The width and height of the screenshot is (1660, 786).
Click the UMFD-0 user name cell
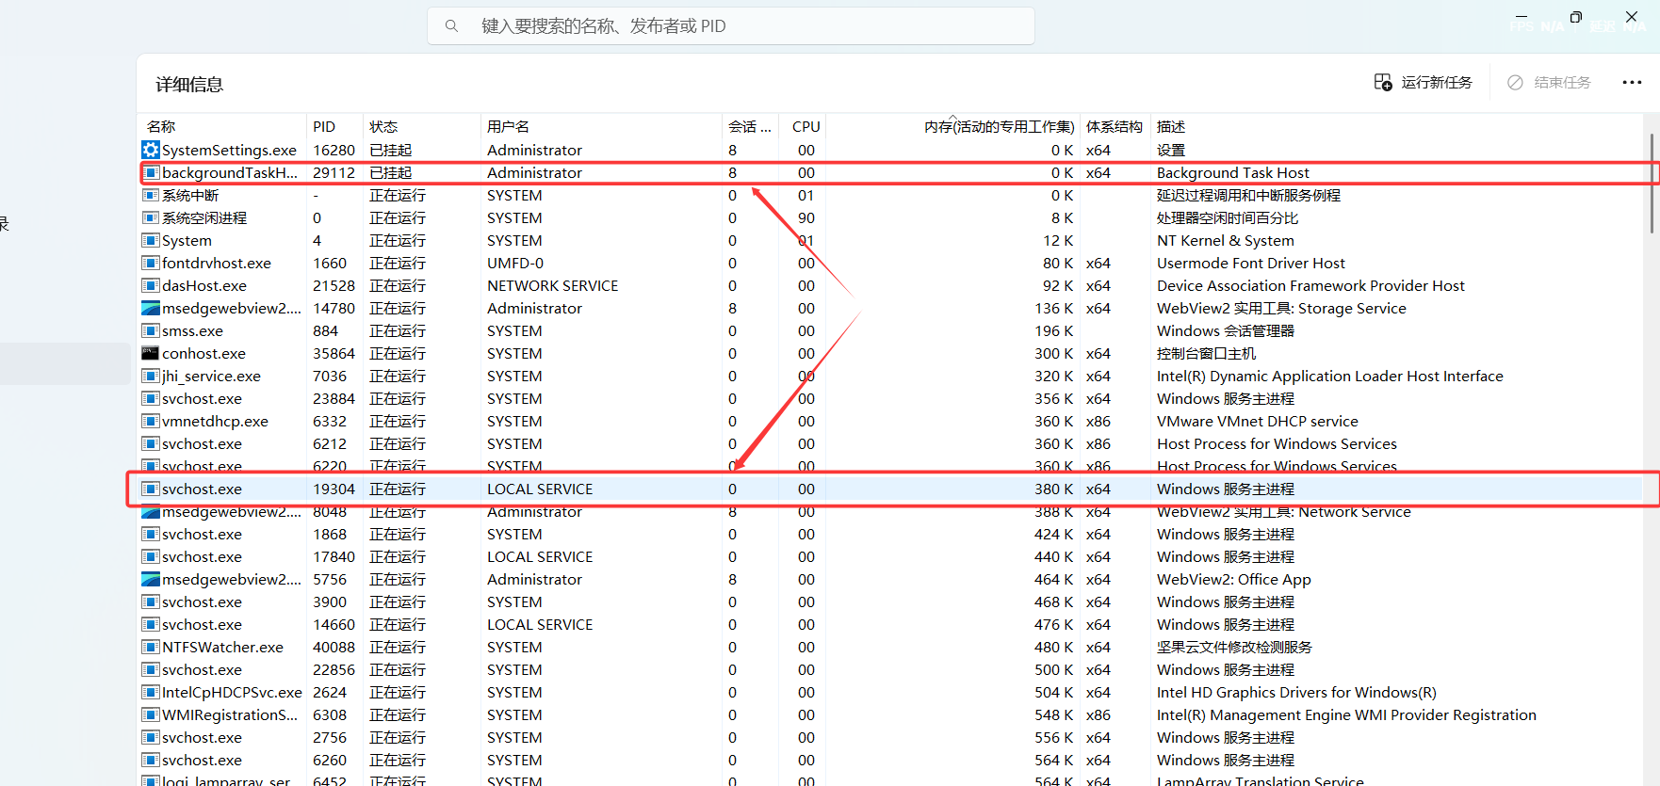pos(515,263)
